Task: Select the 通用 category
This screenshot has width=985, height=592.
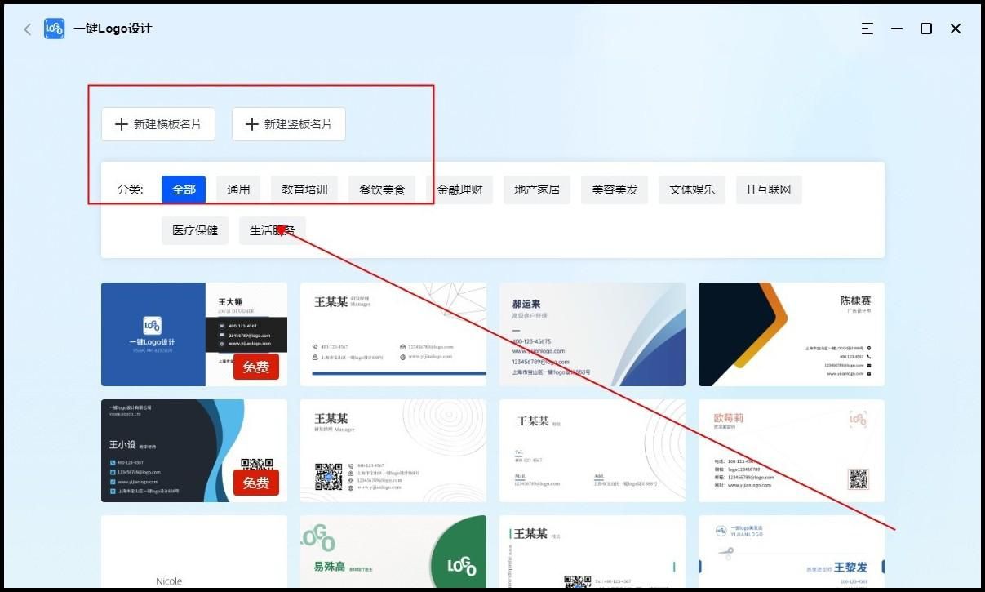Action: [x=238, y=189]
